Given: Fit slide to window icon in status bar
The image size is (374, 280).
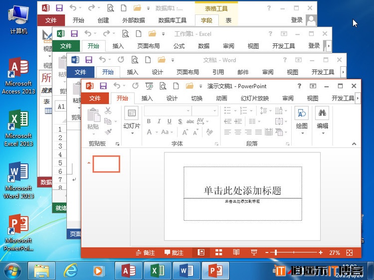Looking at the screenshot, I should [x=350, y=253].
